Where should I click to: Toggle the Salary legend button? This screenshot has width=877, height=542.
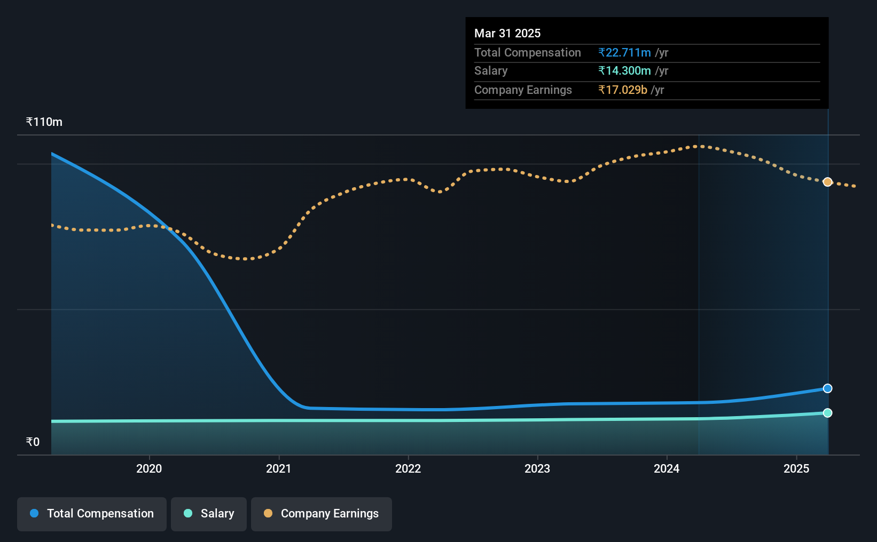[209, 514]
